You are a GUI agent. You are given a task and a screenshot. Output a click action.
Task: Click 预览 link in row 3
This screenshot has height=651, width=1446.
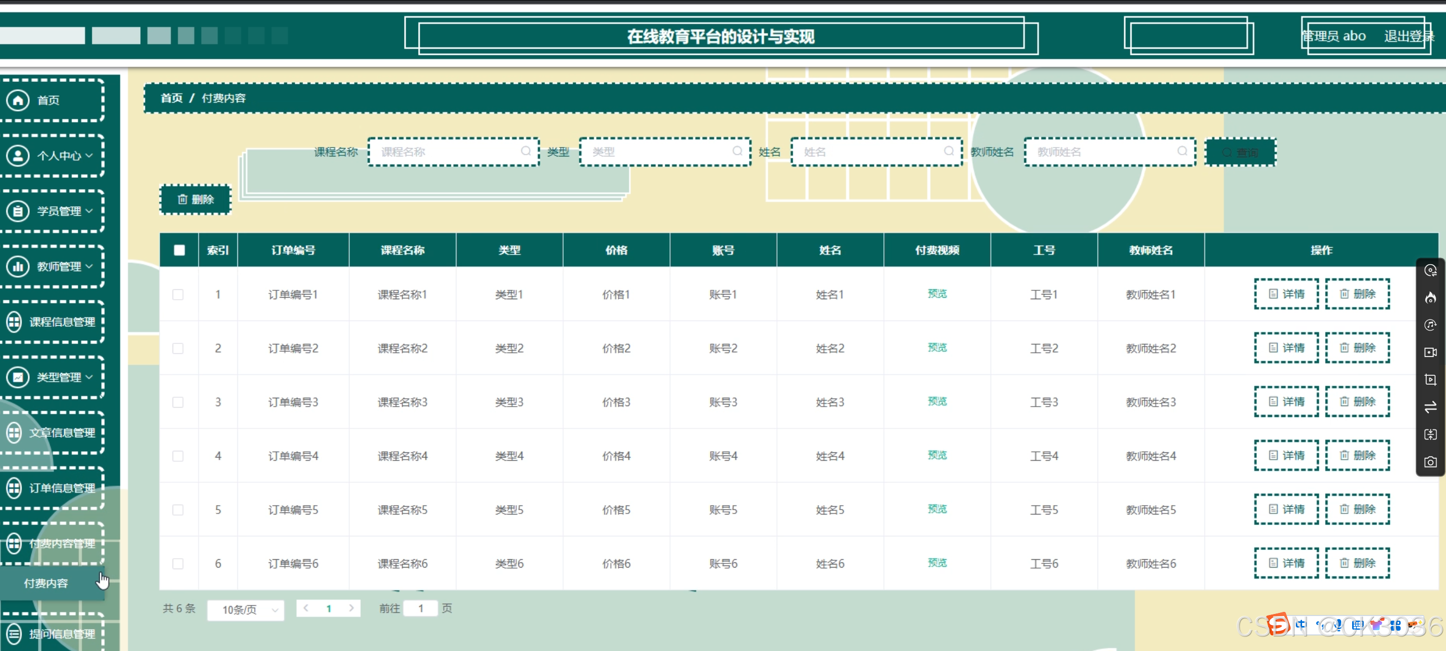coord(937,401)
